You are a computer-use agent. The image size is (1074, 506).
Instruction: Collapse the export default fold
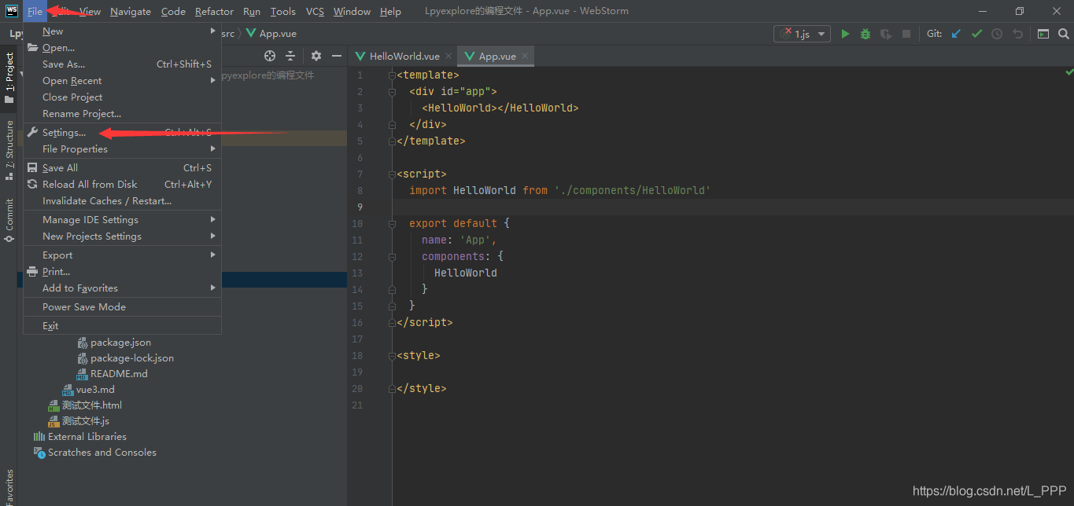[392, 224]
